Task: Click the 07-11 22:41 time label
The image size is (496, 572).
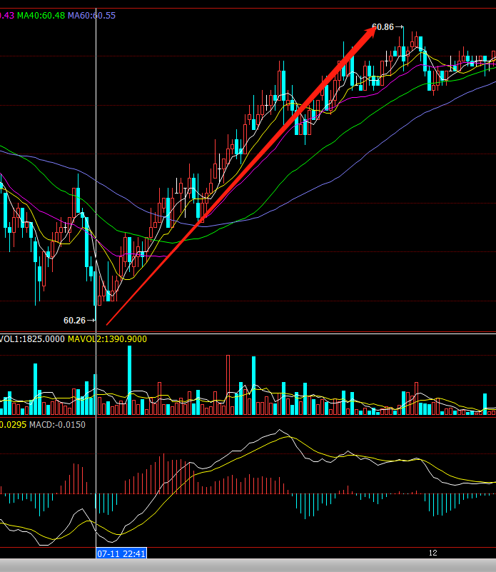Action: coord(121,553)
